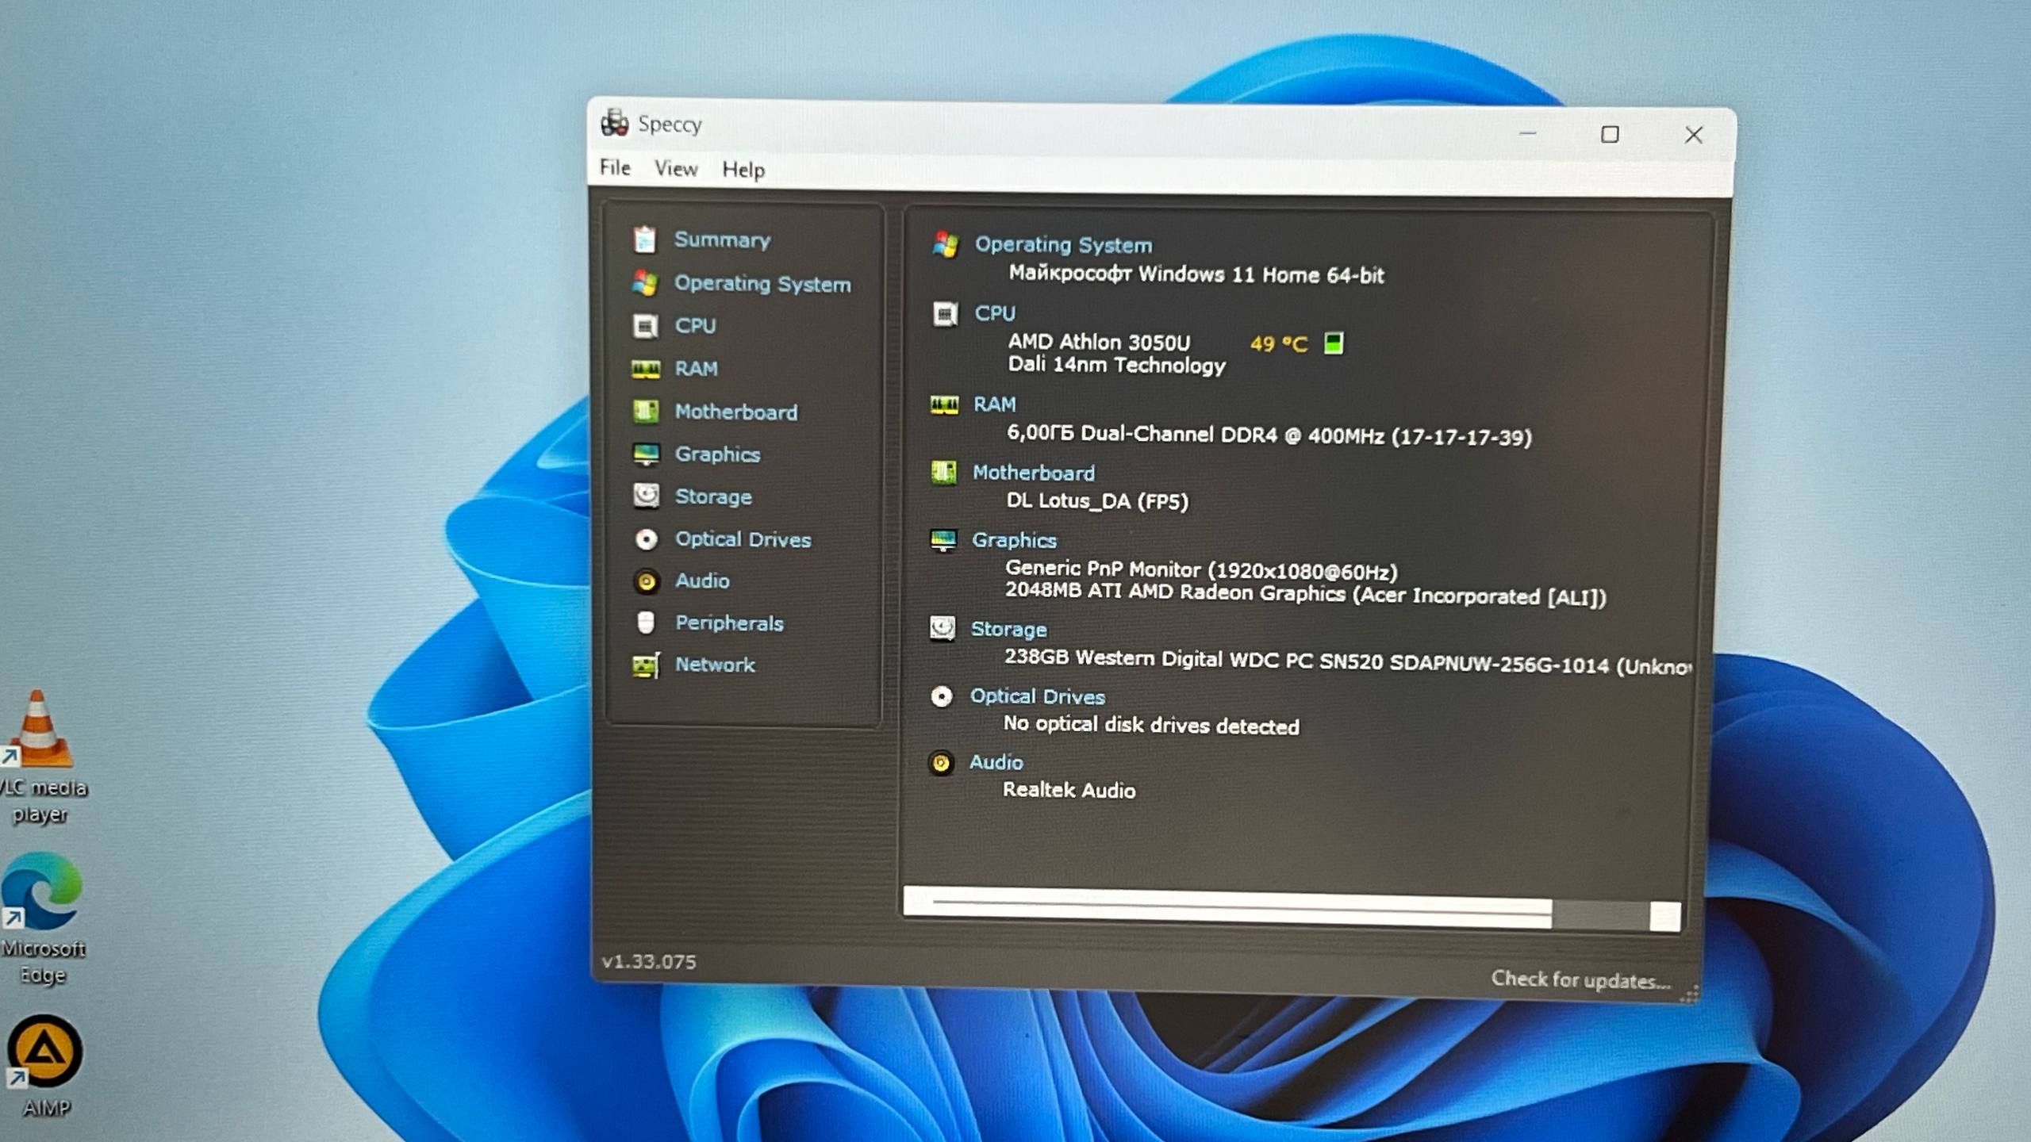Select Motherboard in the sidebar

point(736,412)
